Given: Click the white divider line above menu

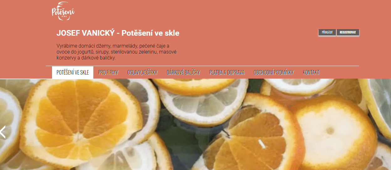Looking at the screenshot, I should pyautogui.click(x=202, y=66).
